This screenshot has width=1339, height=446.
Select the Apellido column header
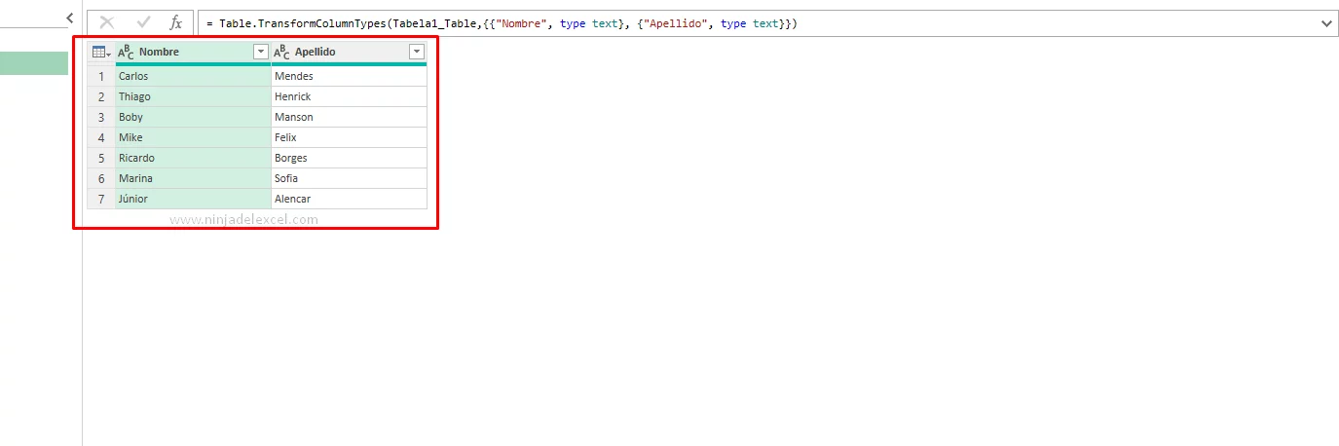[349, 52]
